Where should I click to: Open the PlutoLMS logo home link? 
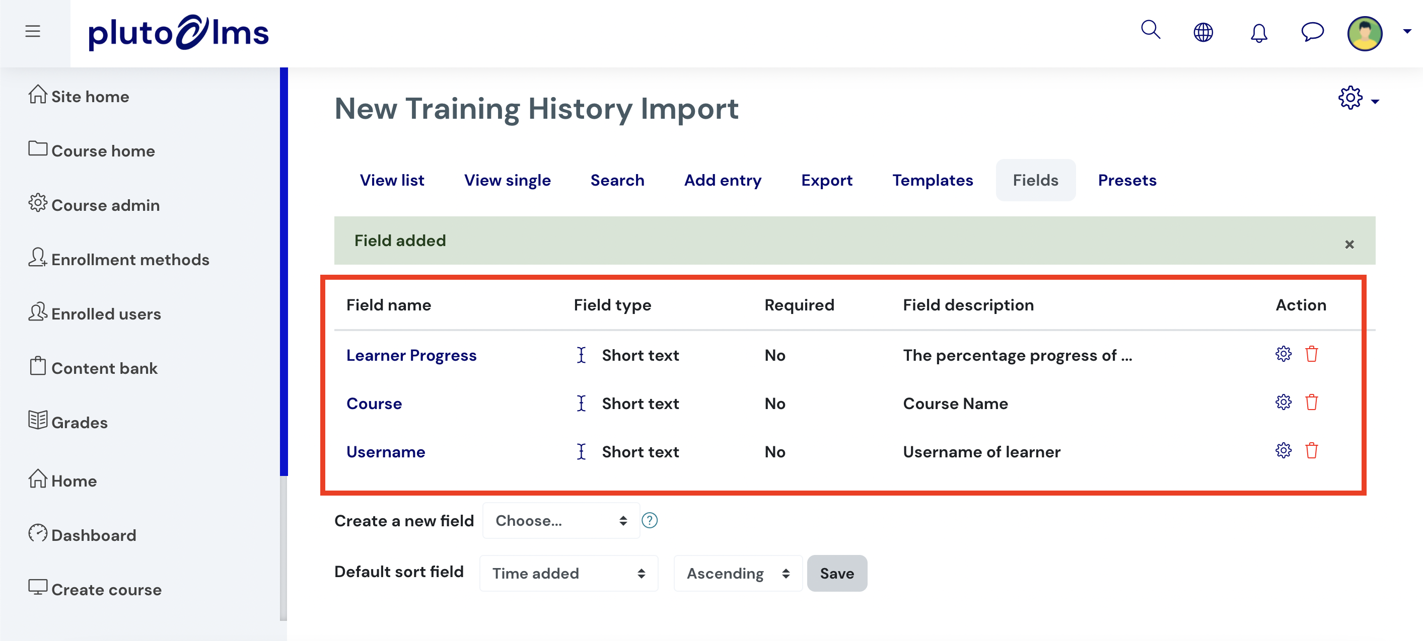pos(178,33)
